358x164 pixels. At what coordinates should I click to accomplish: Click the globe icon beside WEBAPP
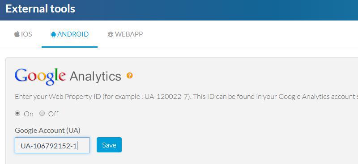[x=110, y=35]
